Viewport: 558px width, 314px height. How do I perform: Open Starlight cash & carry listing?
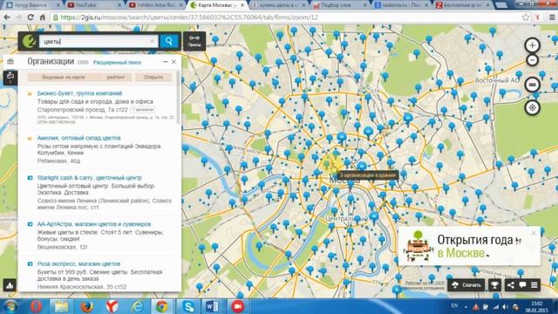coord(89,178)
